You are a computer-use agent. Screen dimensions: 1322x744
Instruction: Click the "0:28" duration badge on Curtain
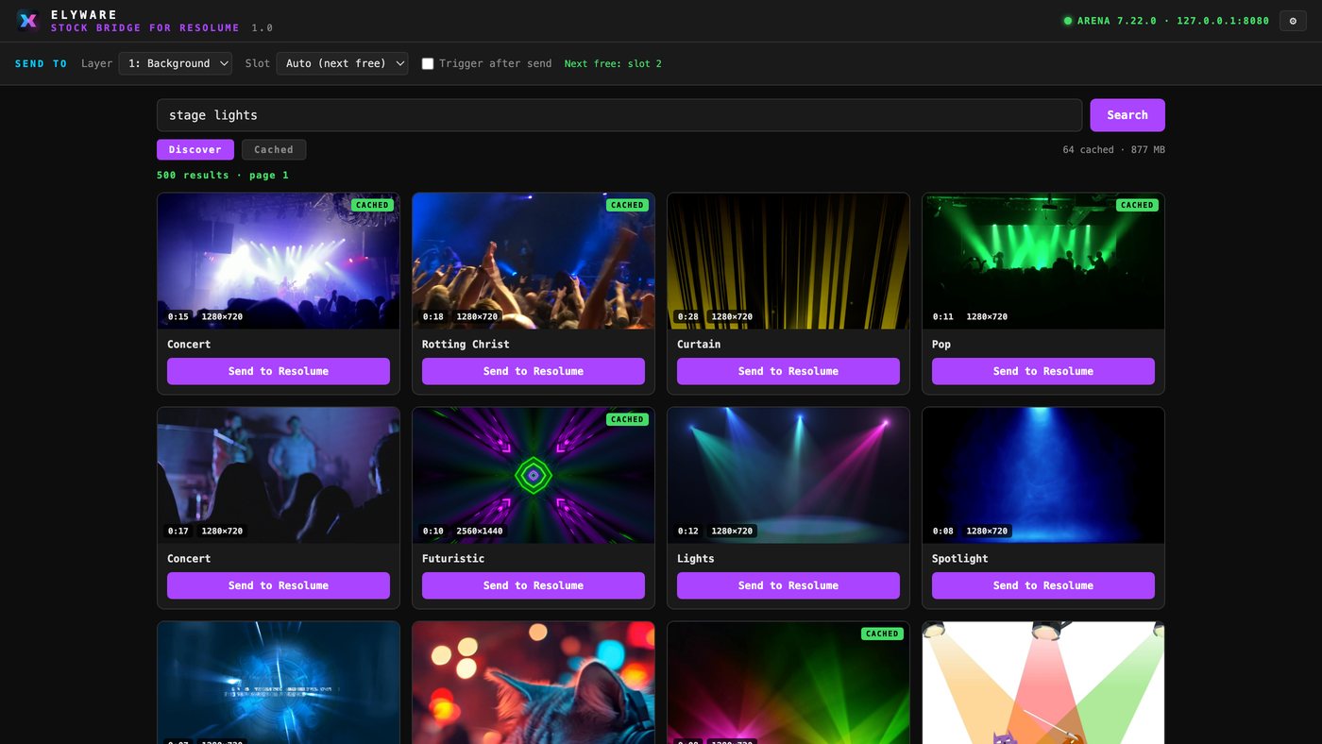tap(687, 316)
